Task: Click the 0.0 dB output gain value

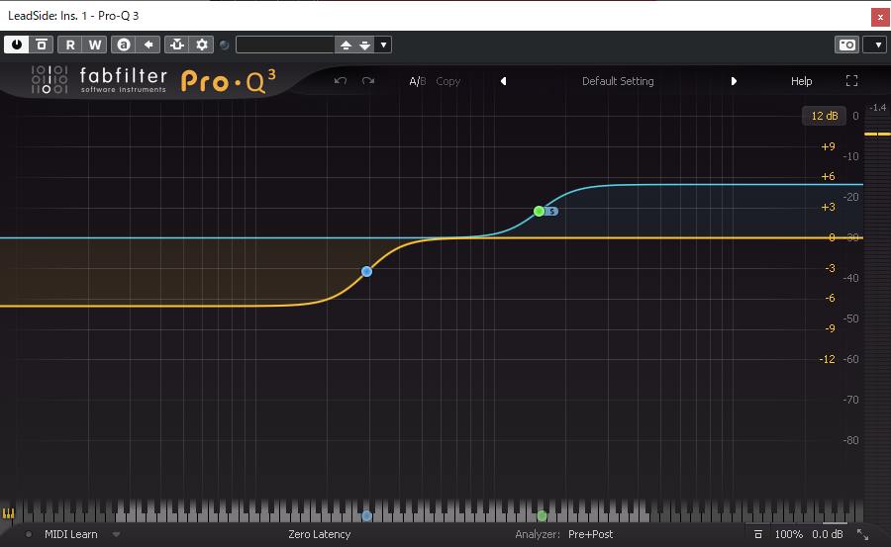Action: pos(828,534)
